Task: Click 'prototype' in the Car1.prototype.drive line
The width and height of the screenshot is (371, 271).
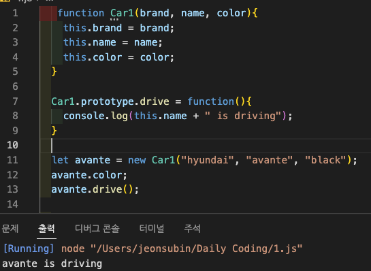Action: [108, 101]
